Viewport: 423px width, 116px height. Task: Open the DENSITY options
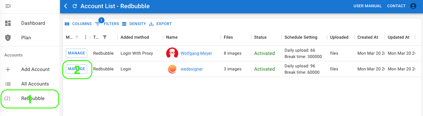[134, 24]
